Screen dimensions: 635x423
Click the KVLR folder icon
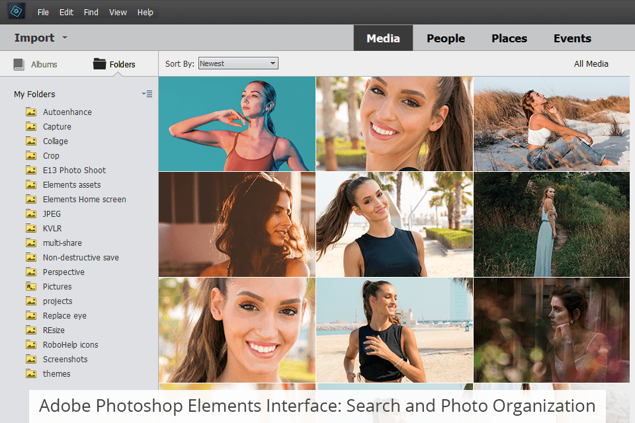coord(31,229)
